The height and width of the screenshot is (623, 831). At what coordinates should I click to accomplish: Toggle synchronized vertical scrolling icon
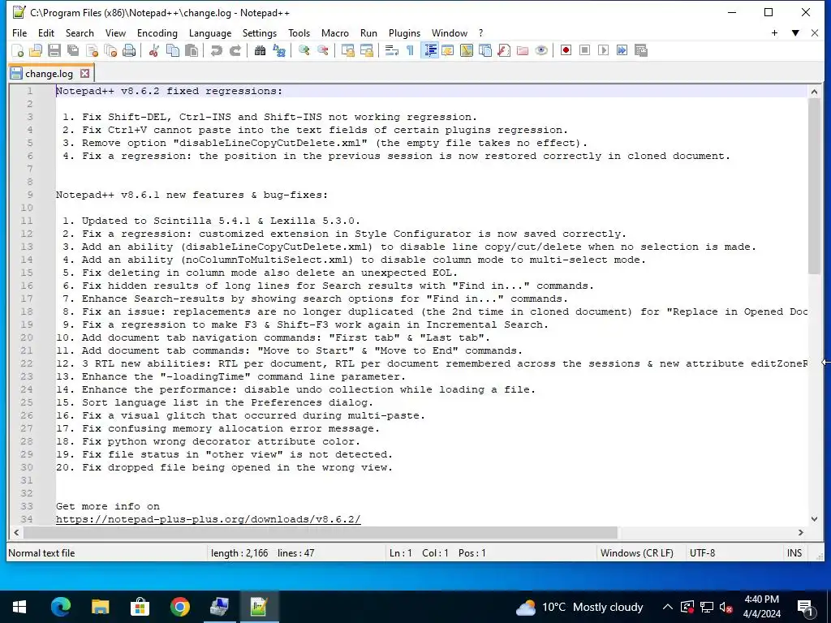347,50
